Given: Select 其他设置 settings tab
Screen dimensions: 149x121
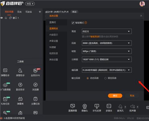Looking at the screenshot, I should click(x=56, y=60).
